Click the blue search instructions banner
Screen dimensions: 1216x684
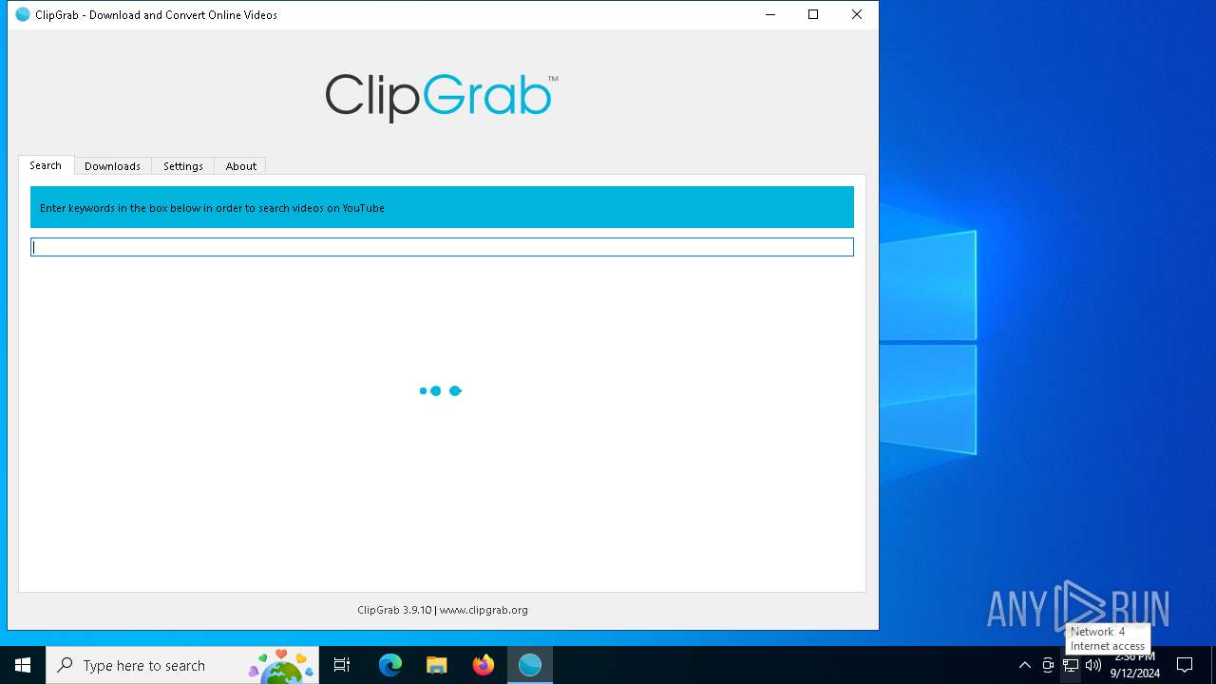[x=442, y=207]
